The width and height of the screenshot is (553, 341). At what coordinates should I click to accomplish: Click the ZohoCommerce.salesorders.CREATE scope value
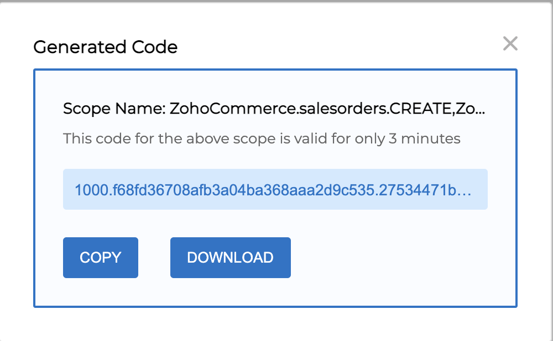click(310, 108)
